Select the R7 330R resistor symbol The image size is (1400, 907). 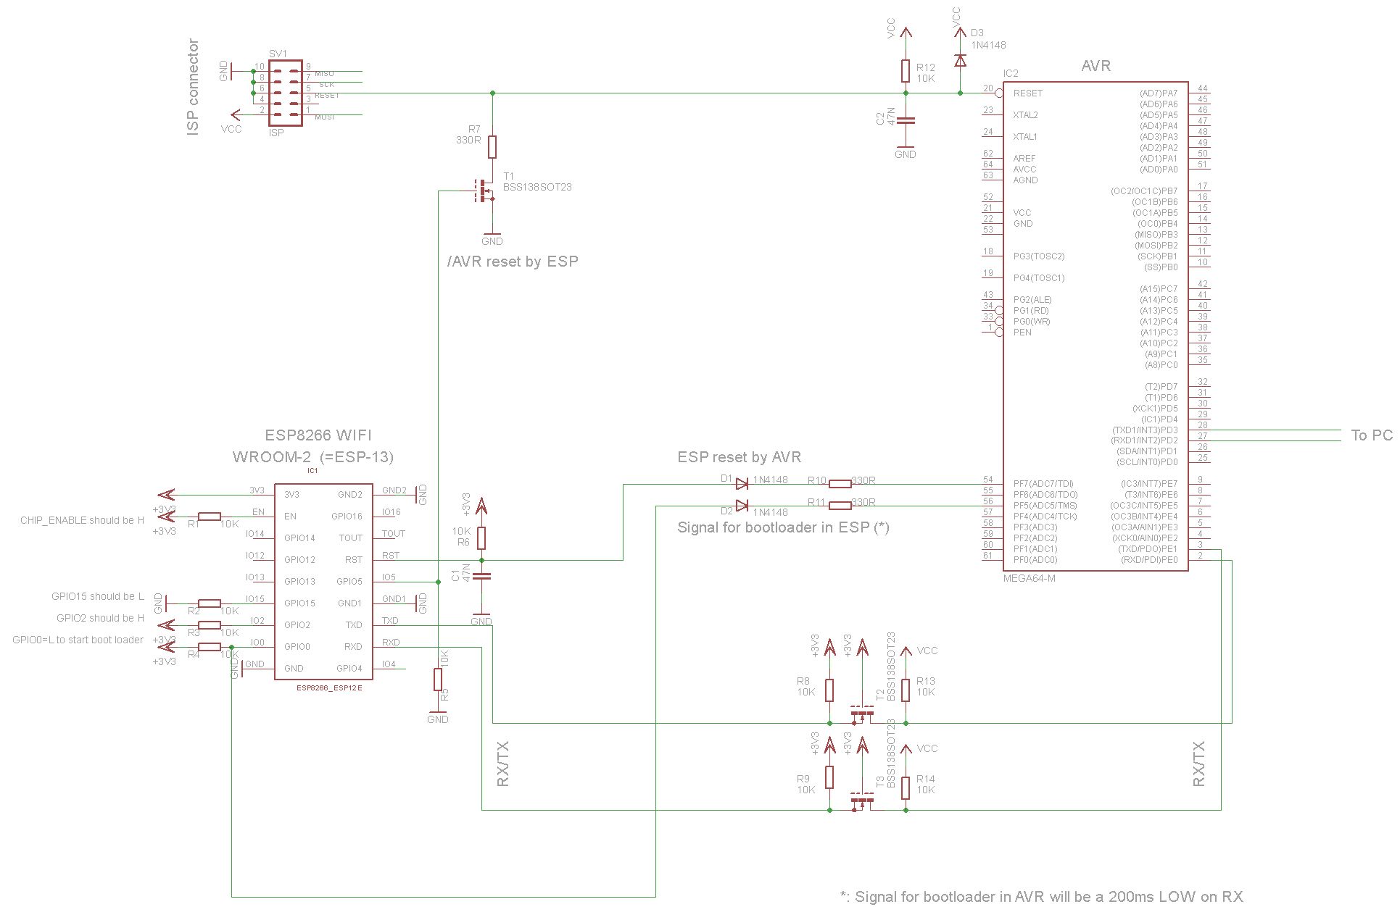click(x=492, y=147)
